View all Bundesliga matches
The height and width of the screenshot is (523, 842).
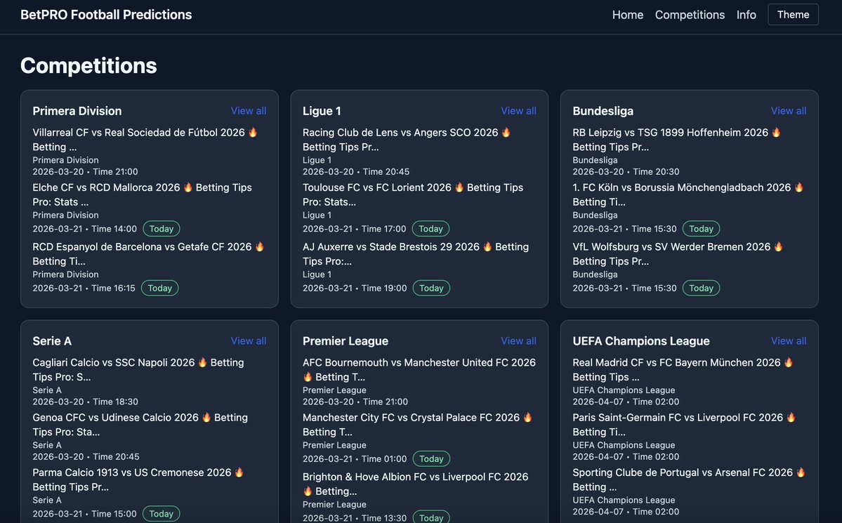789,111
